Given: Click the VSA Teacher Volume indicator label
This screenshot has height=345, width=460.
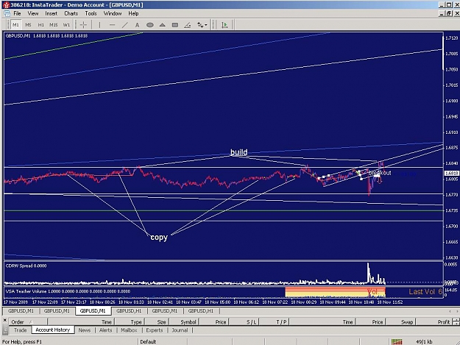Looking at the screenshot, I should (x=68, y=291).
